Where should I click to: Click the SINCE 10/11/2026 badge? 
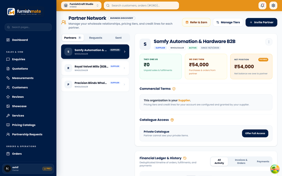coord(210,48)
